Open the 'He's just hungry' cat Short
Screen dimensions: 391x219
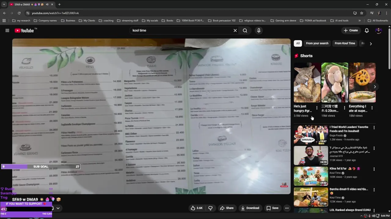tap(307, 82)
